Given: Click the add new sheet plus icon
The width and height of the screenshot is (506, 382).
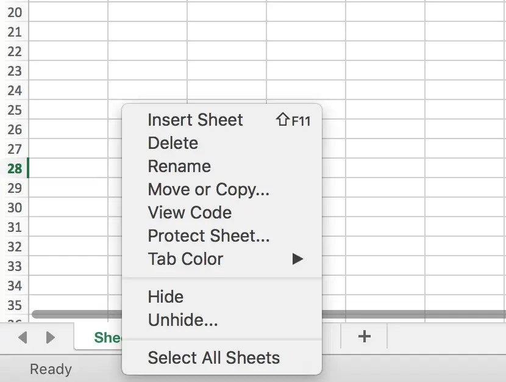Looking at the screenshot, I should (x=364, y=336).
